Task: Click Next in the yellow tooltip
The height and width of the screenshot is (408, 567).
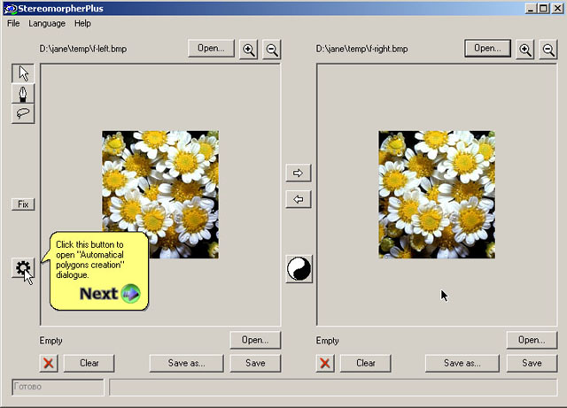Action: tap(110, 294)
